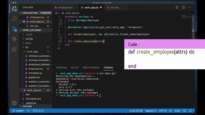Screen dimensions: 205x115
Task: Click the editor vertical scrollbar
Action: [193, 27]
